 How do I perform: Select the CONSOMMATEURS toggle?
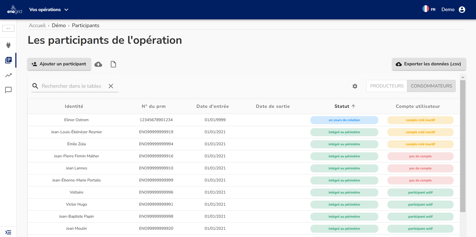pos(431,86)
